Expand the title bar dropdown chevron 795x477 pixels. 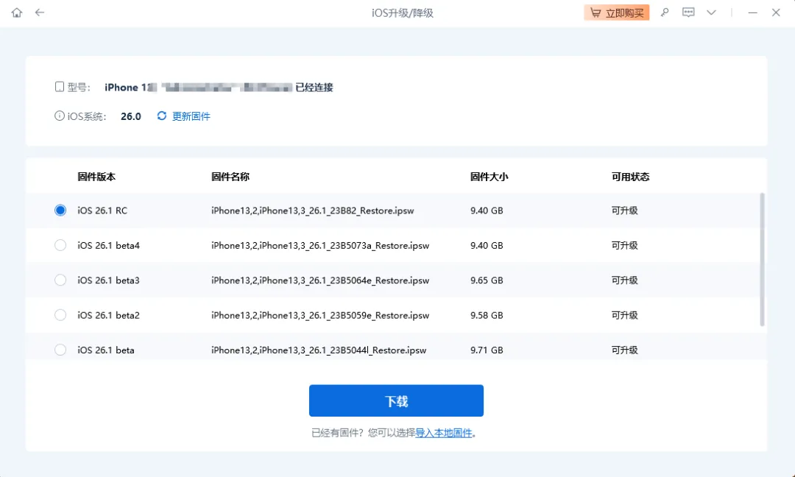(x=711, y=13)
